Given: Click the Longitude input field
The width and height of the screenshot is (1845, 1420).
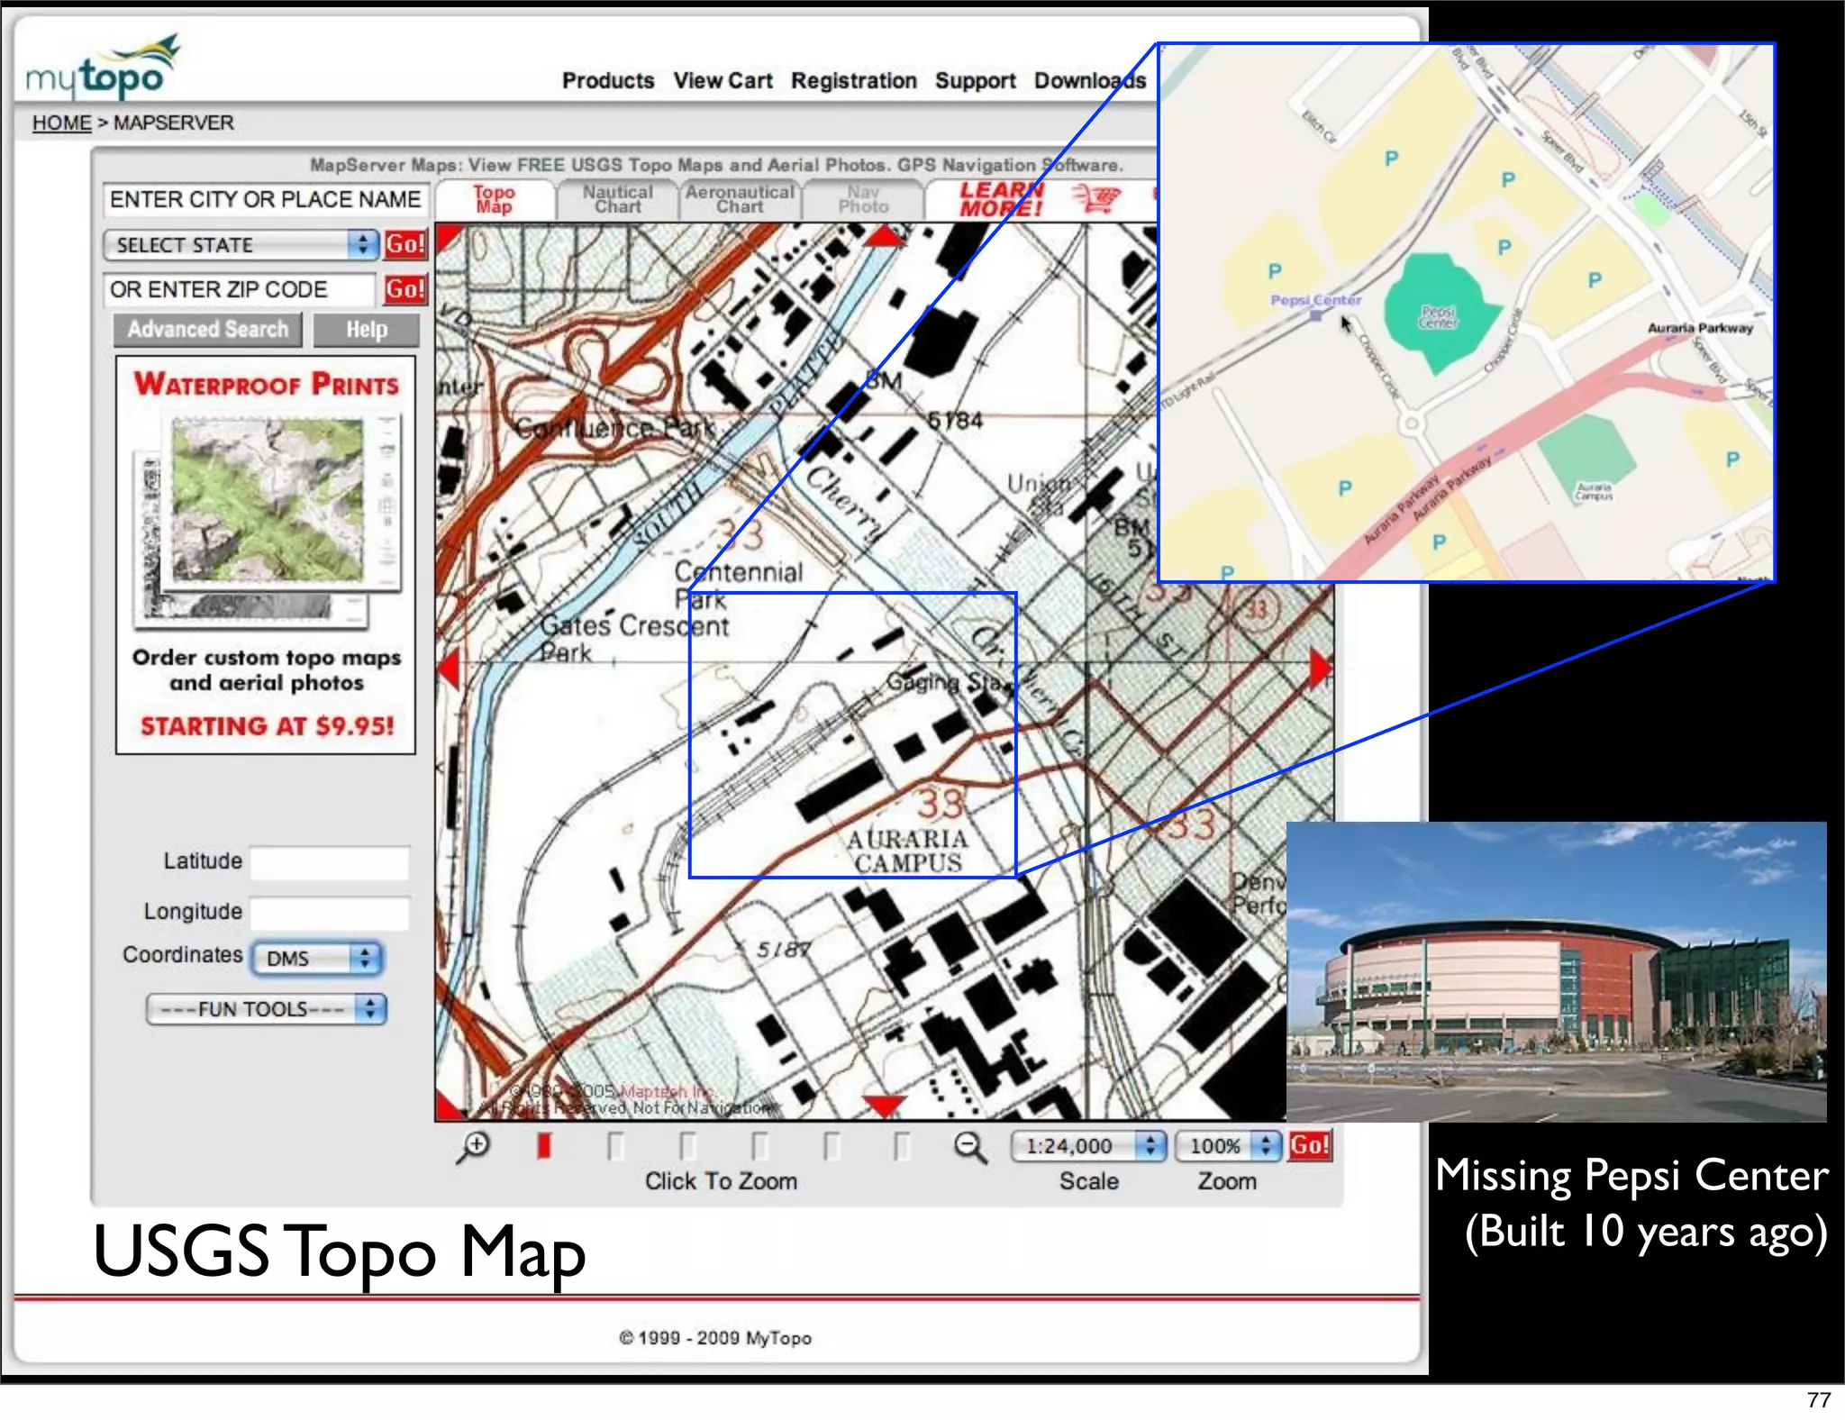Looking at the screenshot, I should point(330,913).
